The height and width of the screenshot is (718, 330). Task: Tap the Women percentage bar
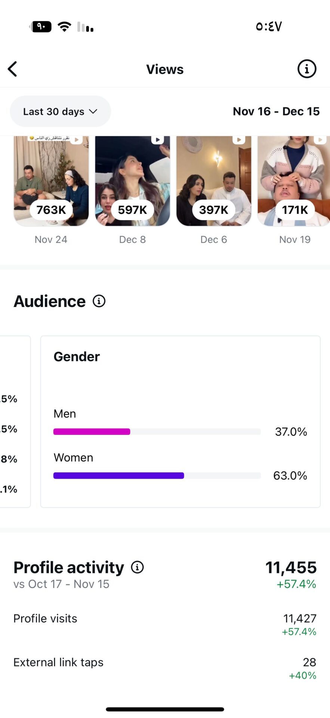pyautogui.click(x=157, y=476)
